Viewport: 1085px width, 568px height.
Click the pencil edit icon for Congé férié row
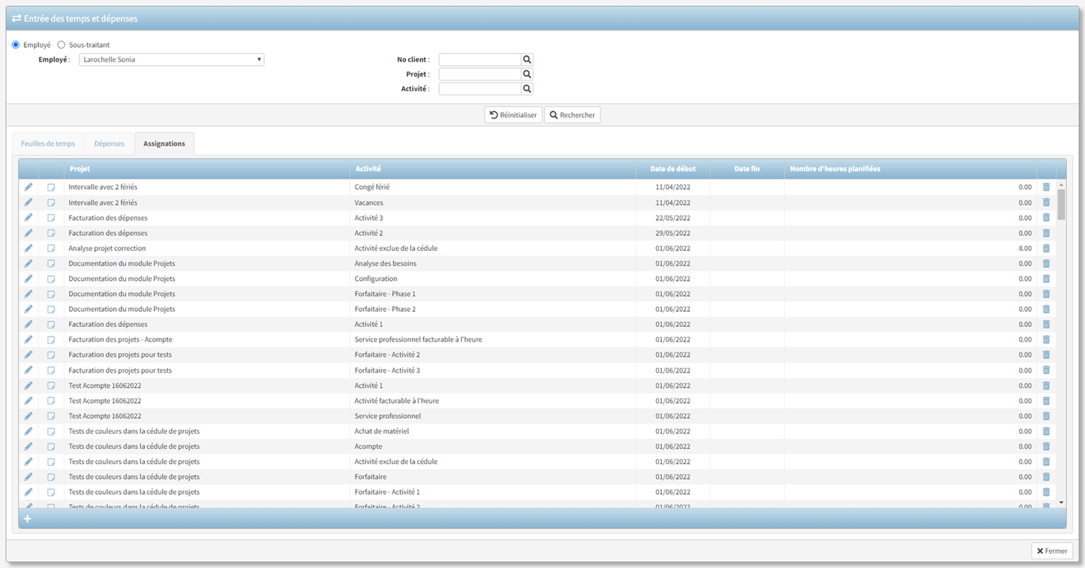28,187
